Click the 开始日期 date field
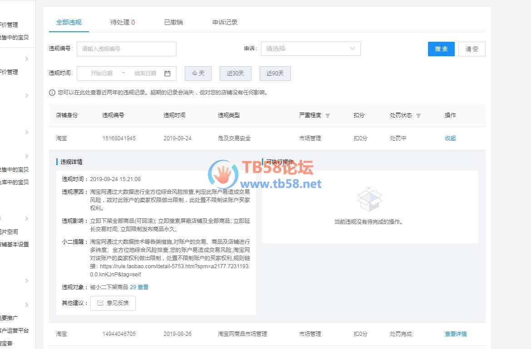The image size is (531, 349). (x=101, y=74)
